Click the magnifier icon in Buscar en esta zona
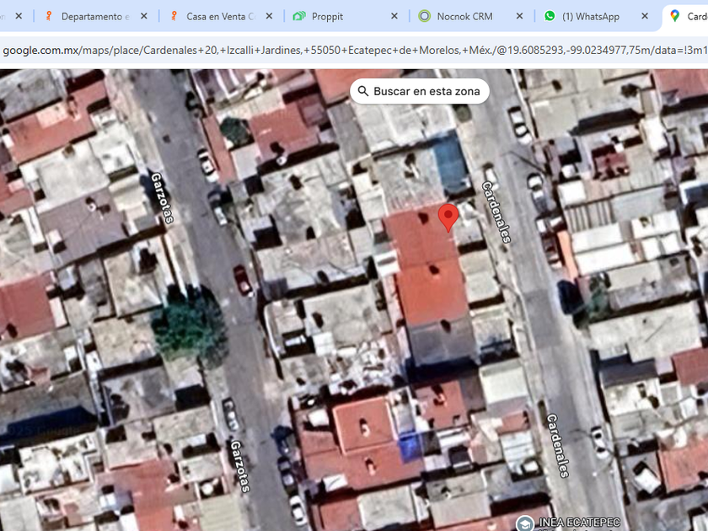Image resolution: width=708 pixels, height=531 pixels. [x=363, y=91]
